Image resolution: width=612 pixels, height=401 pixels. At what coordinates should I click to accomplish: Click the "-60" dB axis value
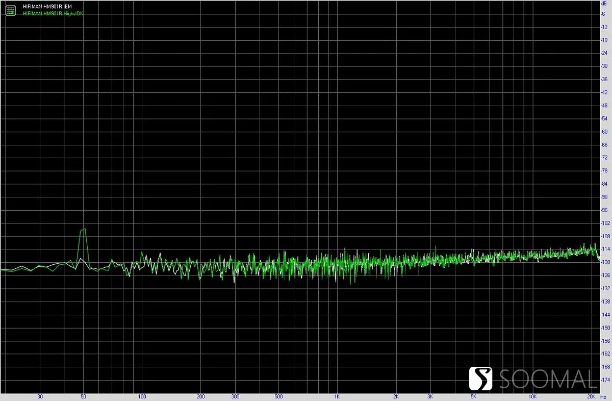[603, 132]
